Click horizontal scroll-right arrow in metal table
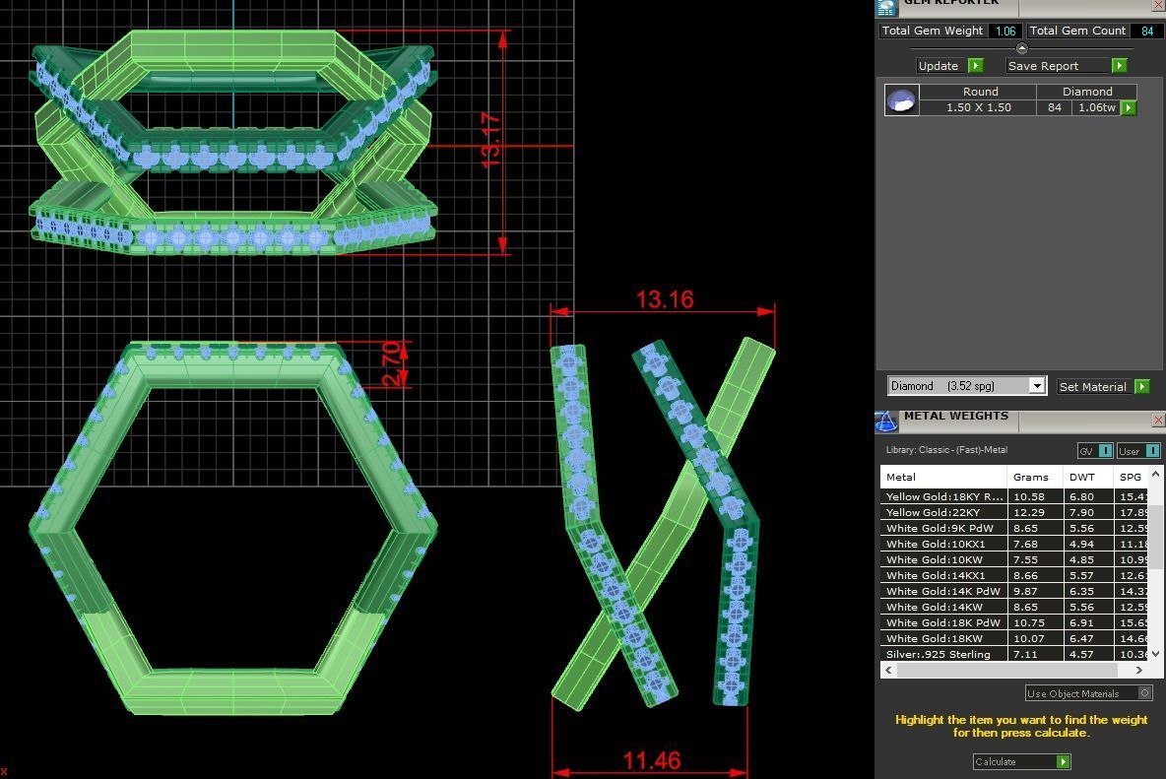The width and height of the screenshot is (1166, 779). [x=1139, y=670]
